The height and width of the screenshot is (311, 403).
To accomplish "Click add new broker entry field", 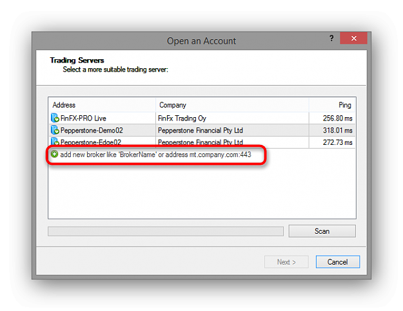I will point(155,155).
